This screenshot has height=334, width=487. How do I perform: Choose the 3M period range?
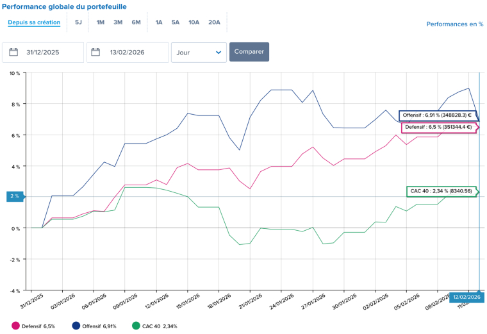pos(118,22)
